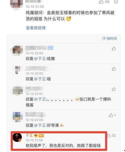Image resolution: width=125 pixels, height=152 pixels.
Task: Like the 22:00 reply 好导演
Action: tap(111, 115)
